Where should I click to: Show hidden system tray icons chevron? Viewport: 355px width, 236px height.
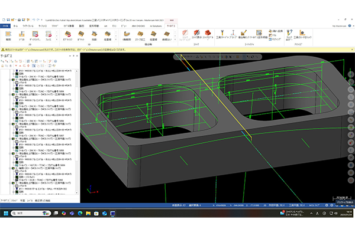(x=311, y=213)
